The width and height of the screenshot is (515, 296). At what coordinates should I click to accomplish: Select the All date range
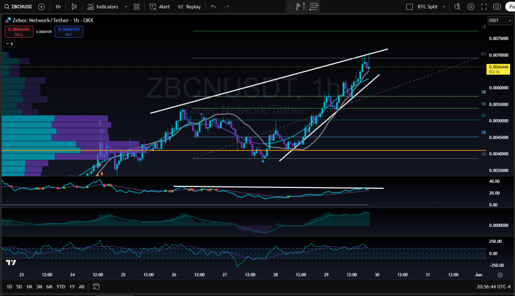[x=82, y=286]
